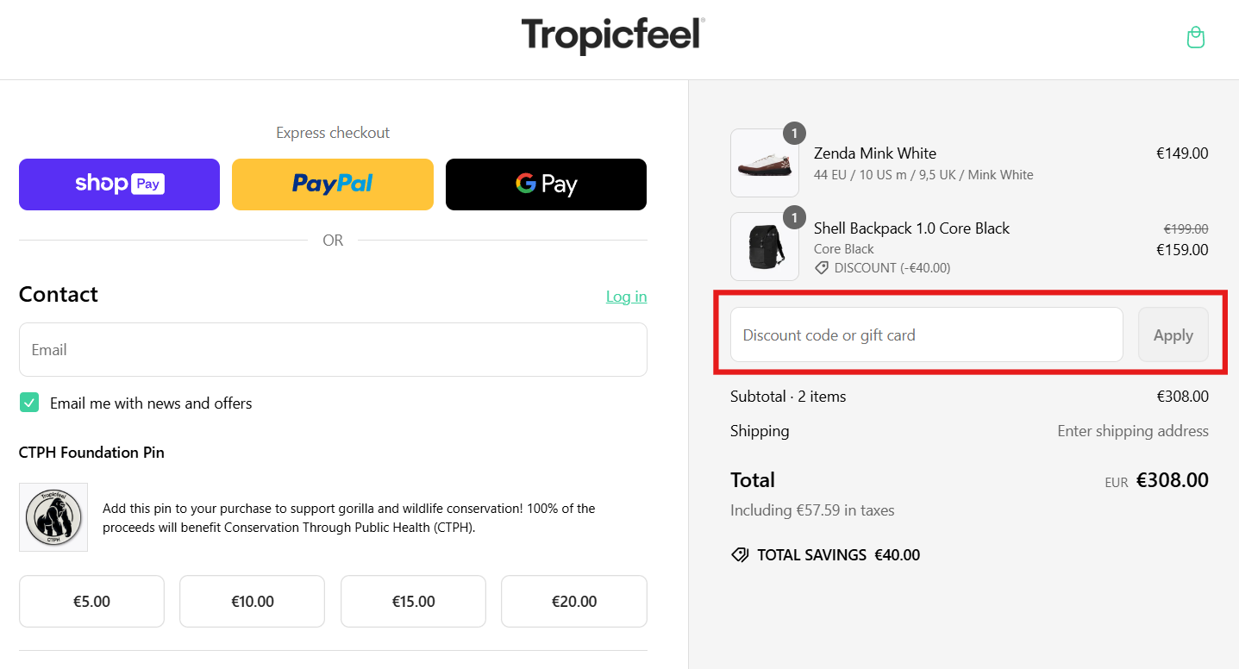Screen dimensions: 1239x669
Task: Click the Zenda Mink White shoe thumbnail
Action: coord(764,163)
